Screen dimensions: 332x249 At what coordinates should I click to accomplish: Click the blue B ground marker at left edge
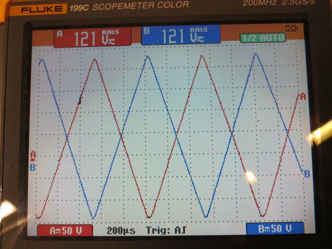click(32, 168)
